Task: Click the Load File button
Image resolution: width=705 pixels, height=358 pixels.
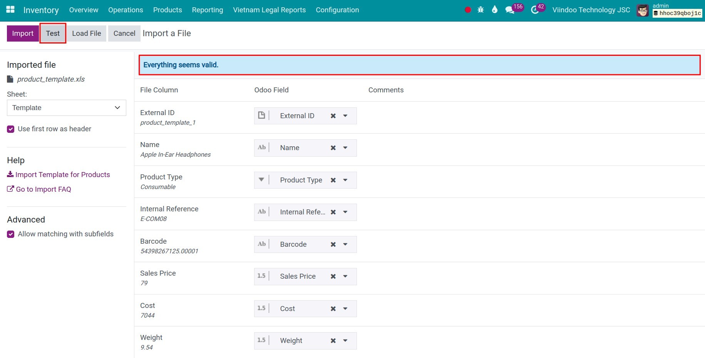Action: [x=87, y=33]
